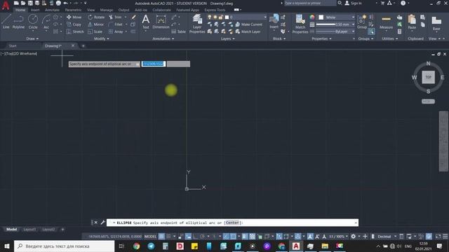
Task: Open the Parametric ribbon tab
Action: tap(73, 10)
